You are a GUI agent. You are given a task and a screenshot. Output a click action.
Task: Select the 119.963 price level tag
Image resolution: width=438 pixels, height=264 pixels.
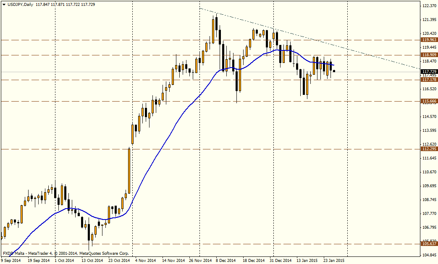tap(429, 40)
